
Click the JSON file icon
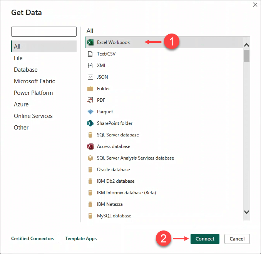click(x=90, y=77)
